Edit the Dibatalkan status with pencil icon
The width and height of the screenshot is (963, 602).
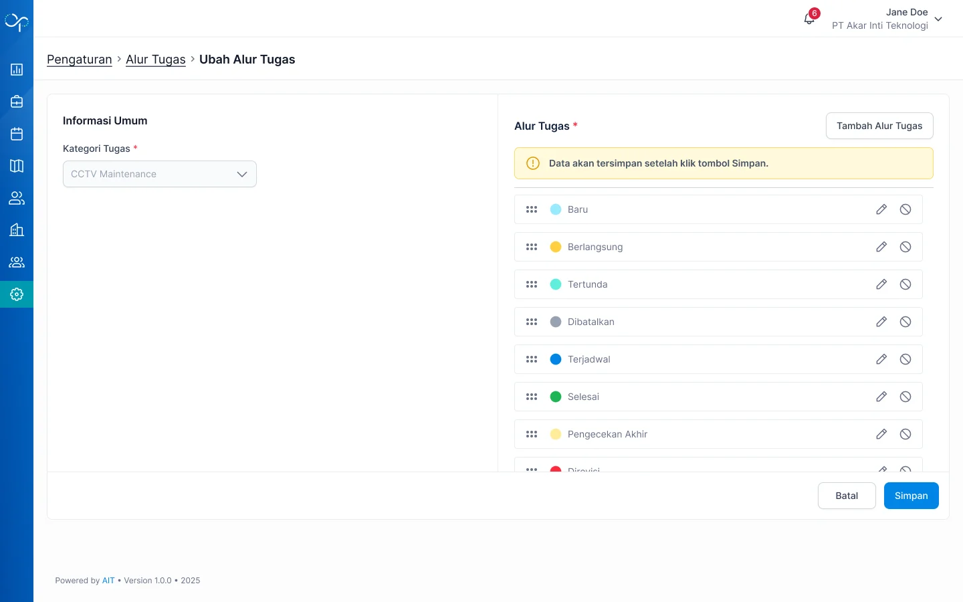(881, 322)
